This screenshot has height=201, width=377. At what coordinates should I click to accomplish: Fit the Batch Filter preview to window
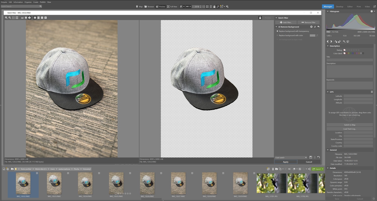tap(17, 18)
